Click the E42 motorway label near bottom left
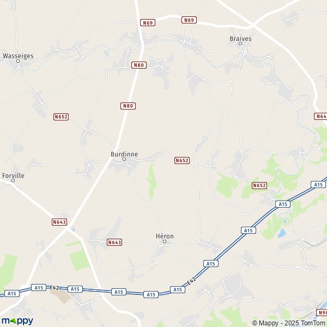Image resolution: width=327 pixels, height=327 pixels. [54, 288]
